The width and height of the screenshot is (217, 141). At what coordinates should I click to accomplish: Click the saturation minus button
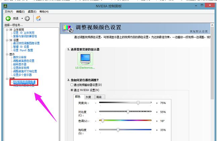tap(96, 130)
